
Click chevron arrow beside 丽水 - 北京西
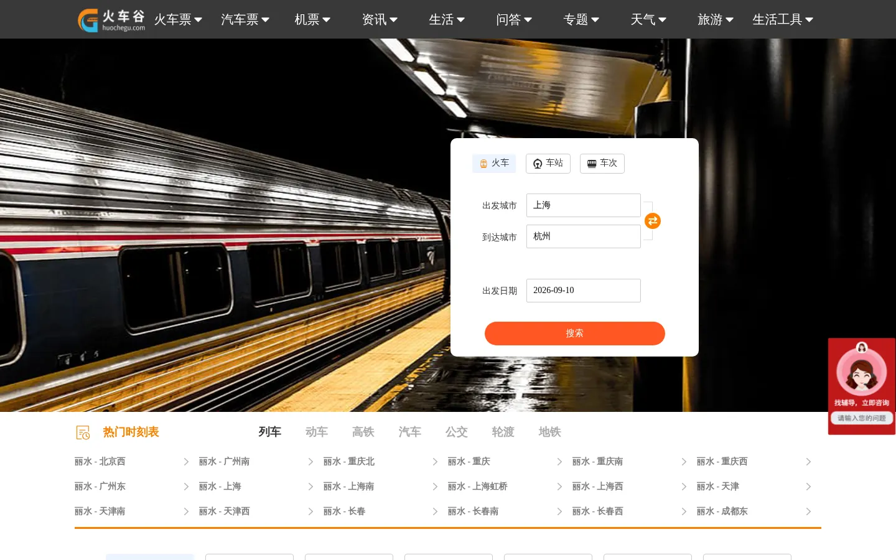pos(186,462)
